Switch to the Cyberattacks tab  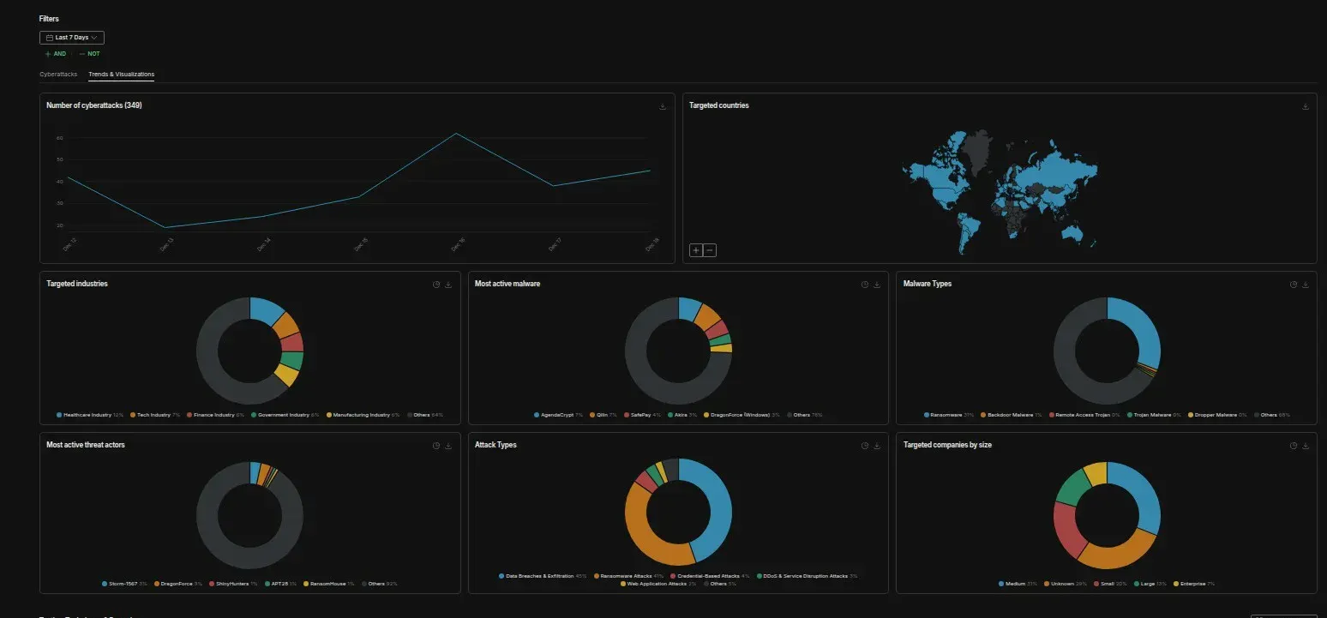(x=57, y=74)
